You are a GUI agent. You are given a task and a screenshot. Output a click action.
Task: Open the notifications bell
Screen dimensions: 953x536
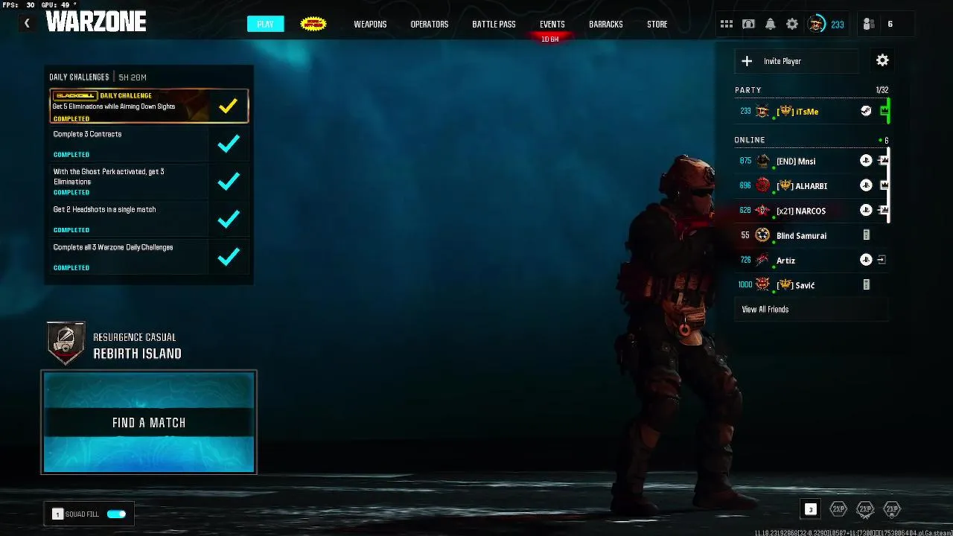click(771, 24)
